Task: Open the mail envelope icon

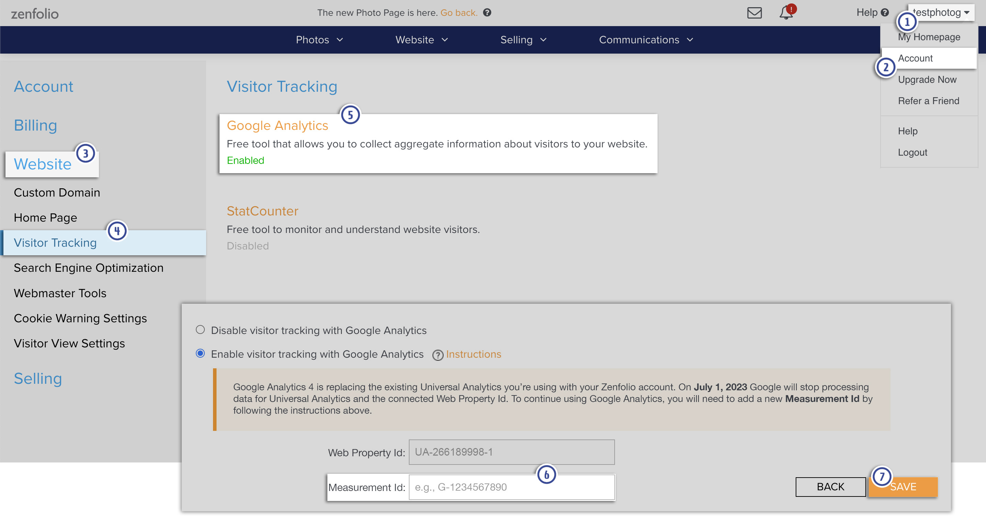Action: pyautogui.click(x=754, y=13)
